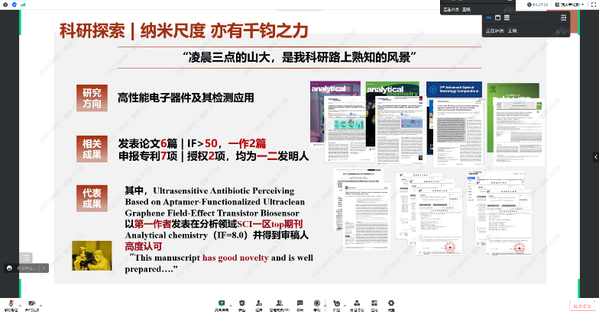
Task: Toggle the microphone mute button
Action: [12, 303]
